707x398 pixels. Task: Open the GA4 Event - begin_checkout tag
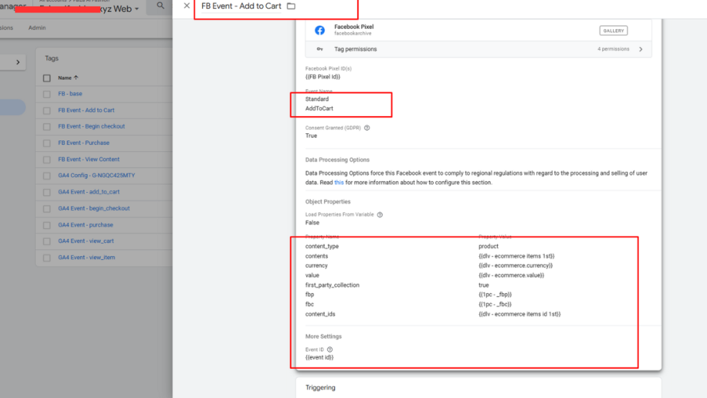click(94, 209)
